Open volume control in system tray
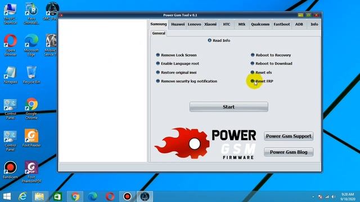The width and height of the screenshot is (360, 202). tap(334, 197)
